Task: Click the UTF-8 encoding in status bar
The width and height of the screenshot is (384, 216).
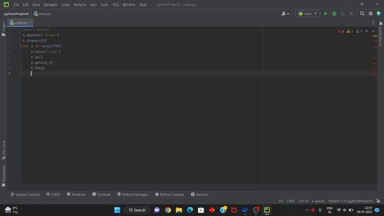Action: (x=303, y=201)
